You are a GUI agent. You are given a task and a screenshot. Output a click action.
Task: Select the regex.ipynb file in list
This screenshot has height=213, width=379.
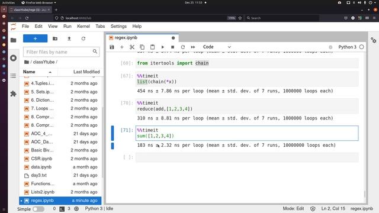pyautogui.click(x=60, y=201)
